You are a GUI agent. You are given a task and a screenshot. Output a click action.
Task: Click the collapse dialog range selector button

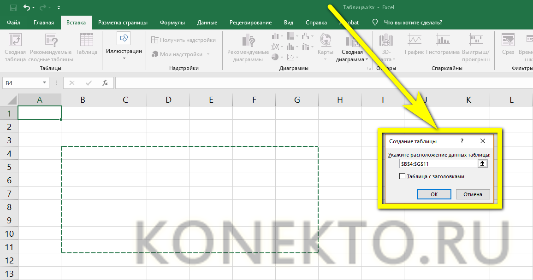pos(483,163)
